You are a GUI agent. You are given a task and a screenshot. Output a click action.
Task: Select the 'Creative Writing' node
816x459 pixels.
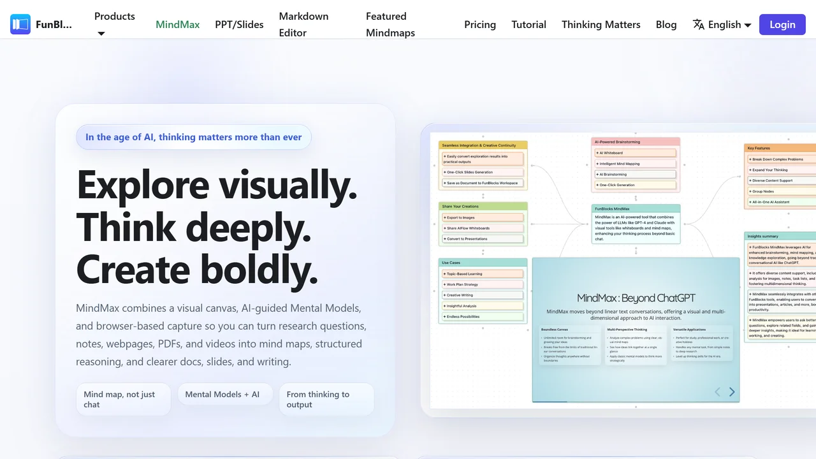click(x=483, y=295)
